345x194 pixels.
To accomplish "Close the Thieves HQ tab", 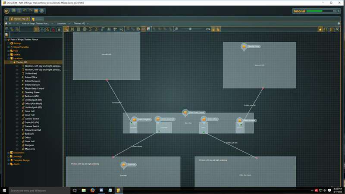I will pos(27,19).
